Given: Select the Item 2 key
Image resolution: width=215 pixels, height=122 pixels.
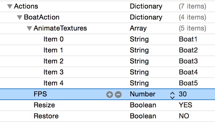Looking at the screenshot, I should point(53,61).
